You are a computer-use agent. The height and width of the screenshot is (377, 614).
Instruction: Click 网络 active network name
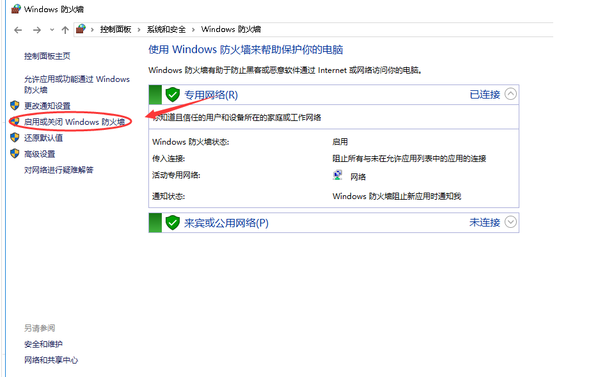[358, 177]
